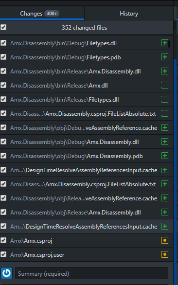The height and width of the screenshot is (285, 178).
Task: Open the History tab
Action: (x=129, y=14)
